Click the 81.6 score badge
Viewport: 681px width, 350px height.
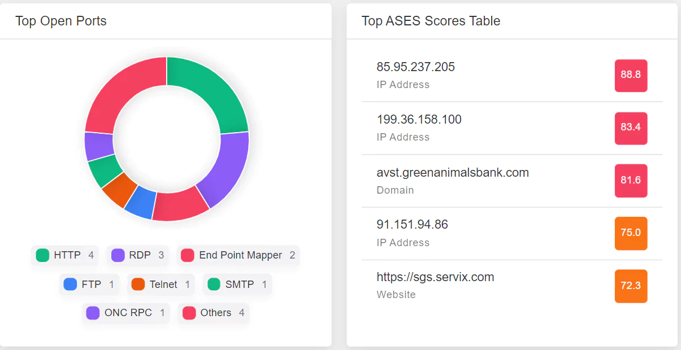point(631,181)
